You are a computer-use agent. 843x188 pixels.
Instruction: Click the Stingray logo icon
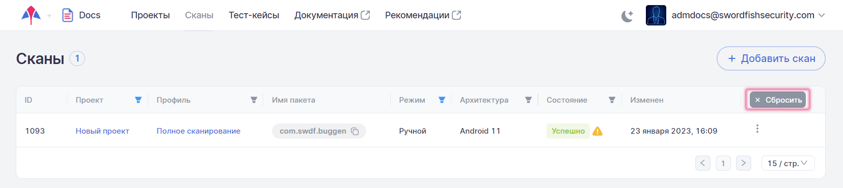(31, 15)
